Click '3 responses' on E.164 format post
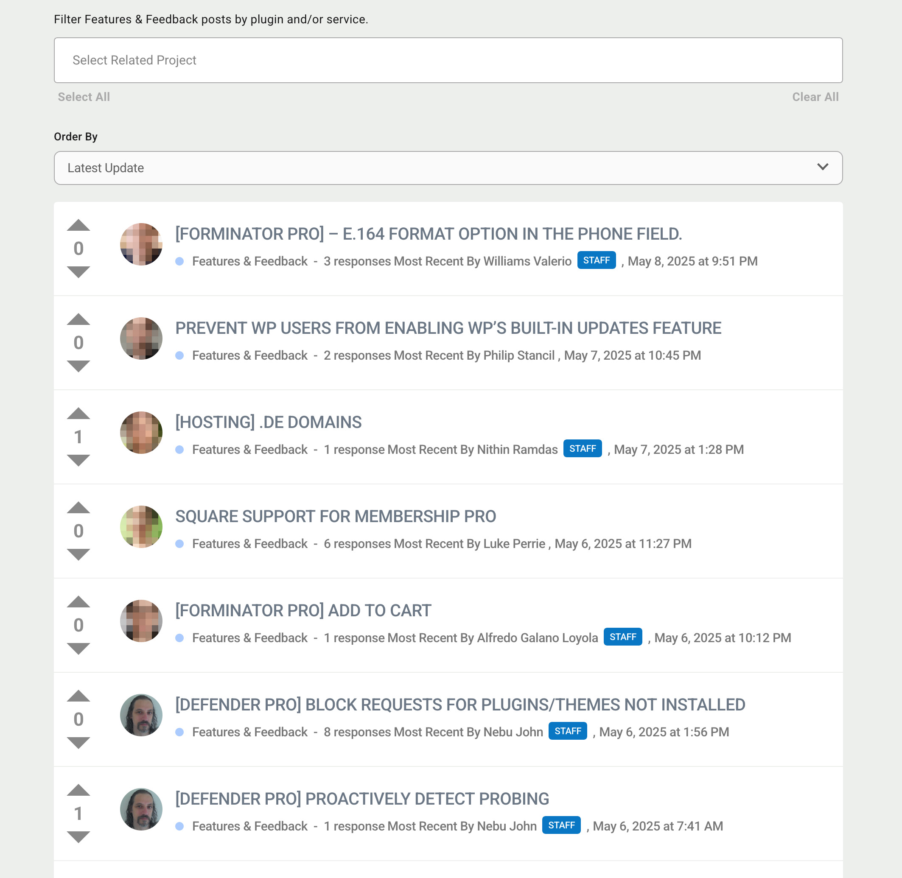 [357, 261]
